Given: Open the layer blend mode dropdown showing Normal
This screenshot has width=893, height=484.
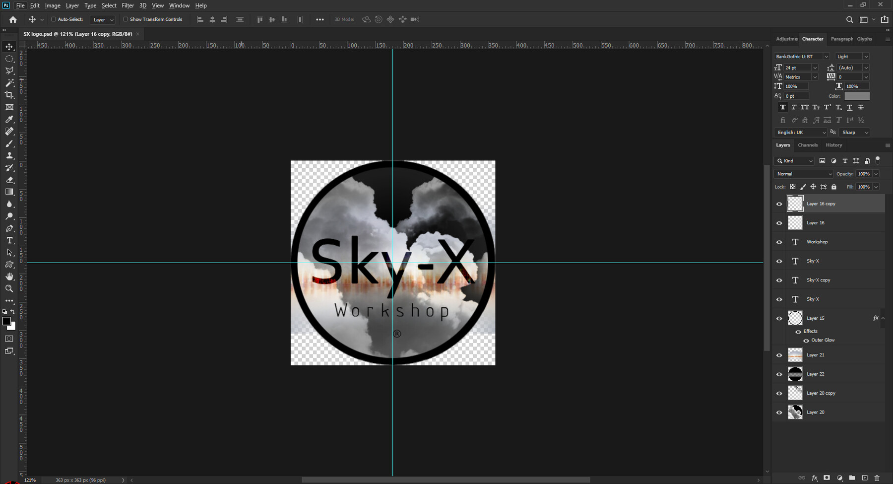Looking at the screenshot, I should [x=803, y=174].
